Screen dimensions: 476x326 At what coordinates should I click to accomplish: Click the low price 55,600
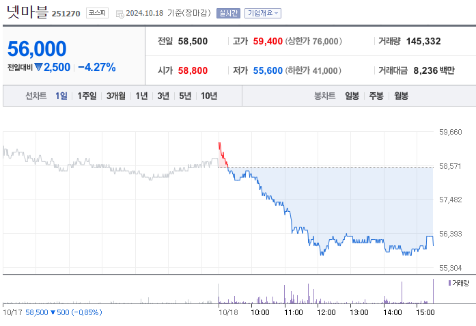(x=268, y=70)
